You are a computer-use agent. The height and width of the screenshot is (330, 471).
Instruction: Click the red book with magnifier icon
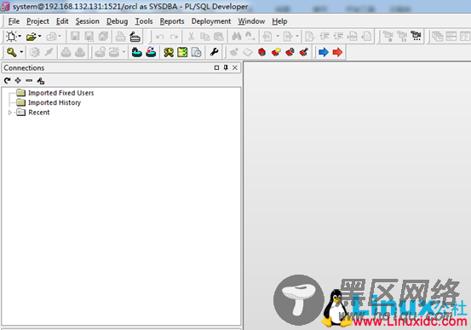(290, 52)
